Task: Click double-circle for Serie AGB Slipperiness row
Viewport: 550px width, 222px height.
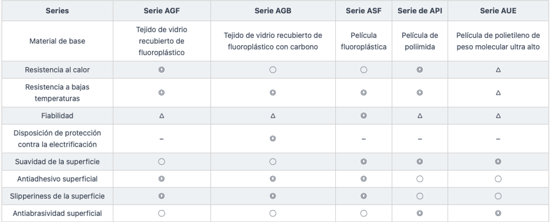Action: click(273, 196)
